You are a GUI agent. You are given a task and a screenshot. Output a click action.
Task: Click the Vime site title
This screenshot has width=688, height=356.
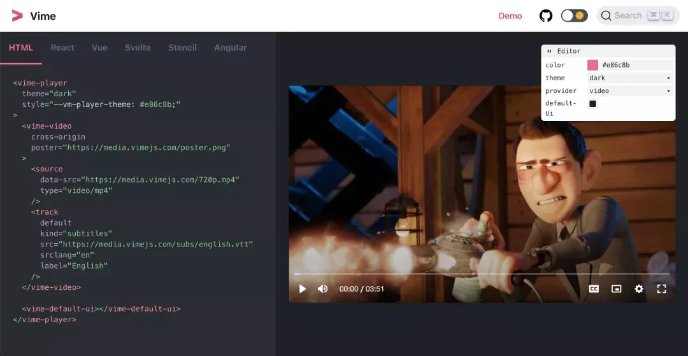[x=43, y=16]
